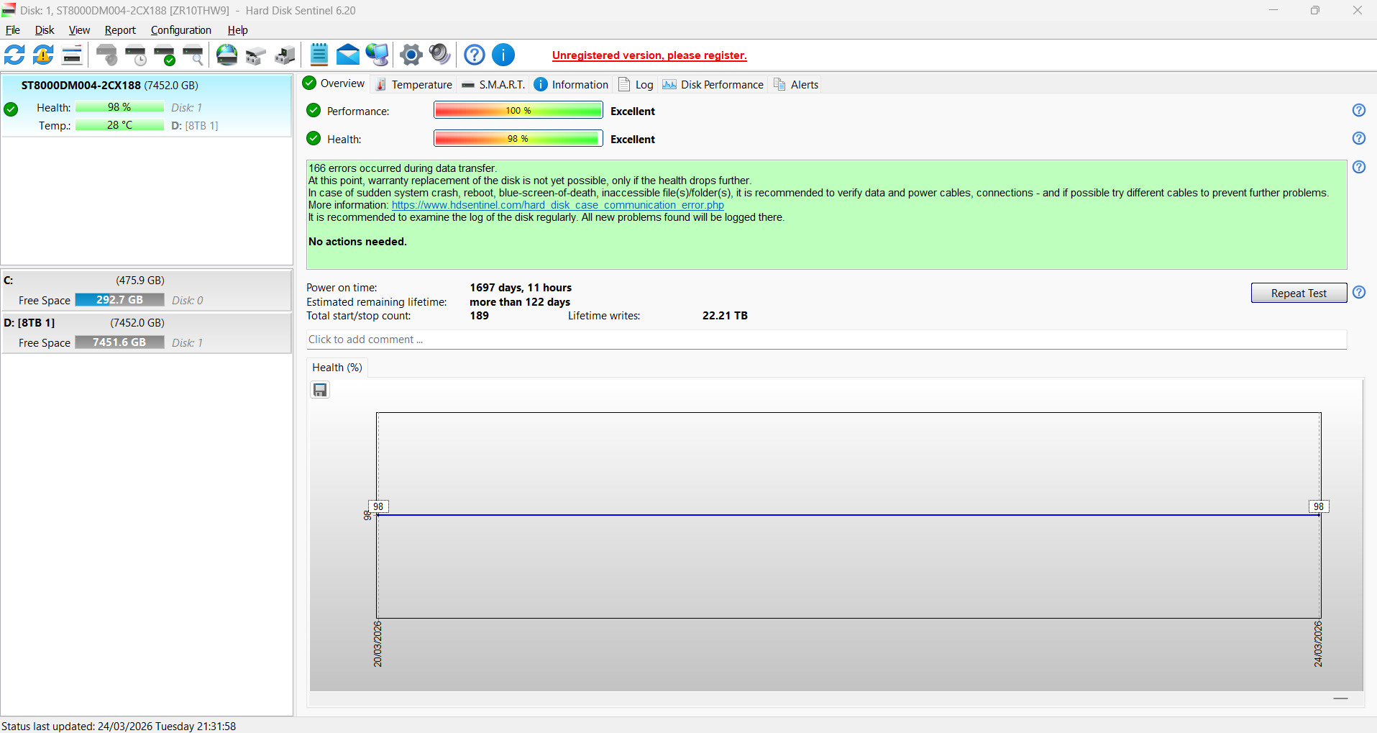Open the disk test with clock icon

135,55
